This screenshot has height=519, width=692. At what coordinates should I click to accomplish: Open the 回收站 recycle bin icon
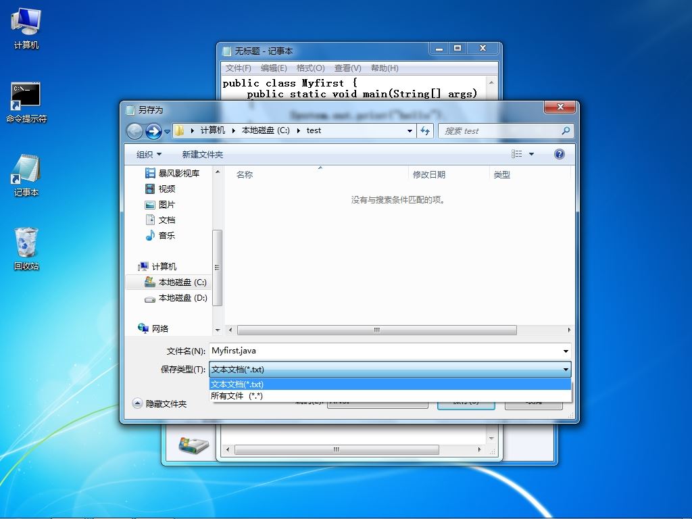point(26,249)
